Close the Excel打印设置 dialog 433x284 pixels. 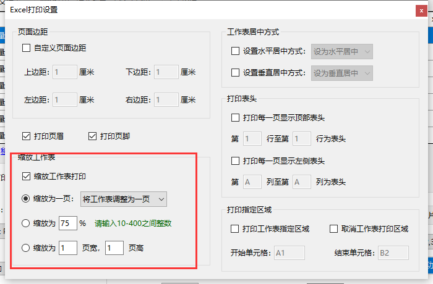pyautogui.click(x=421, y=10)
